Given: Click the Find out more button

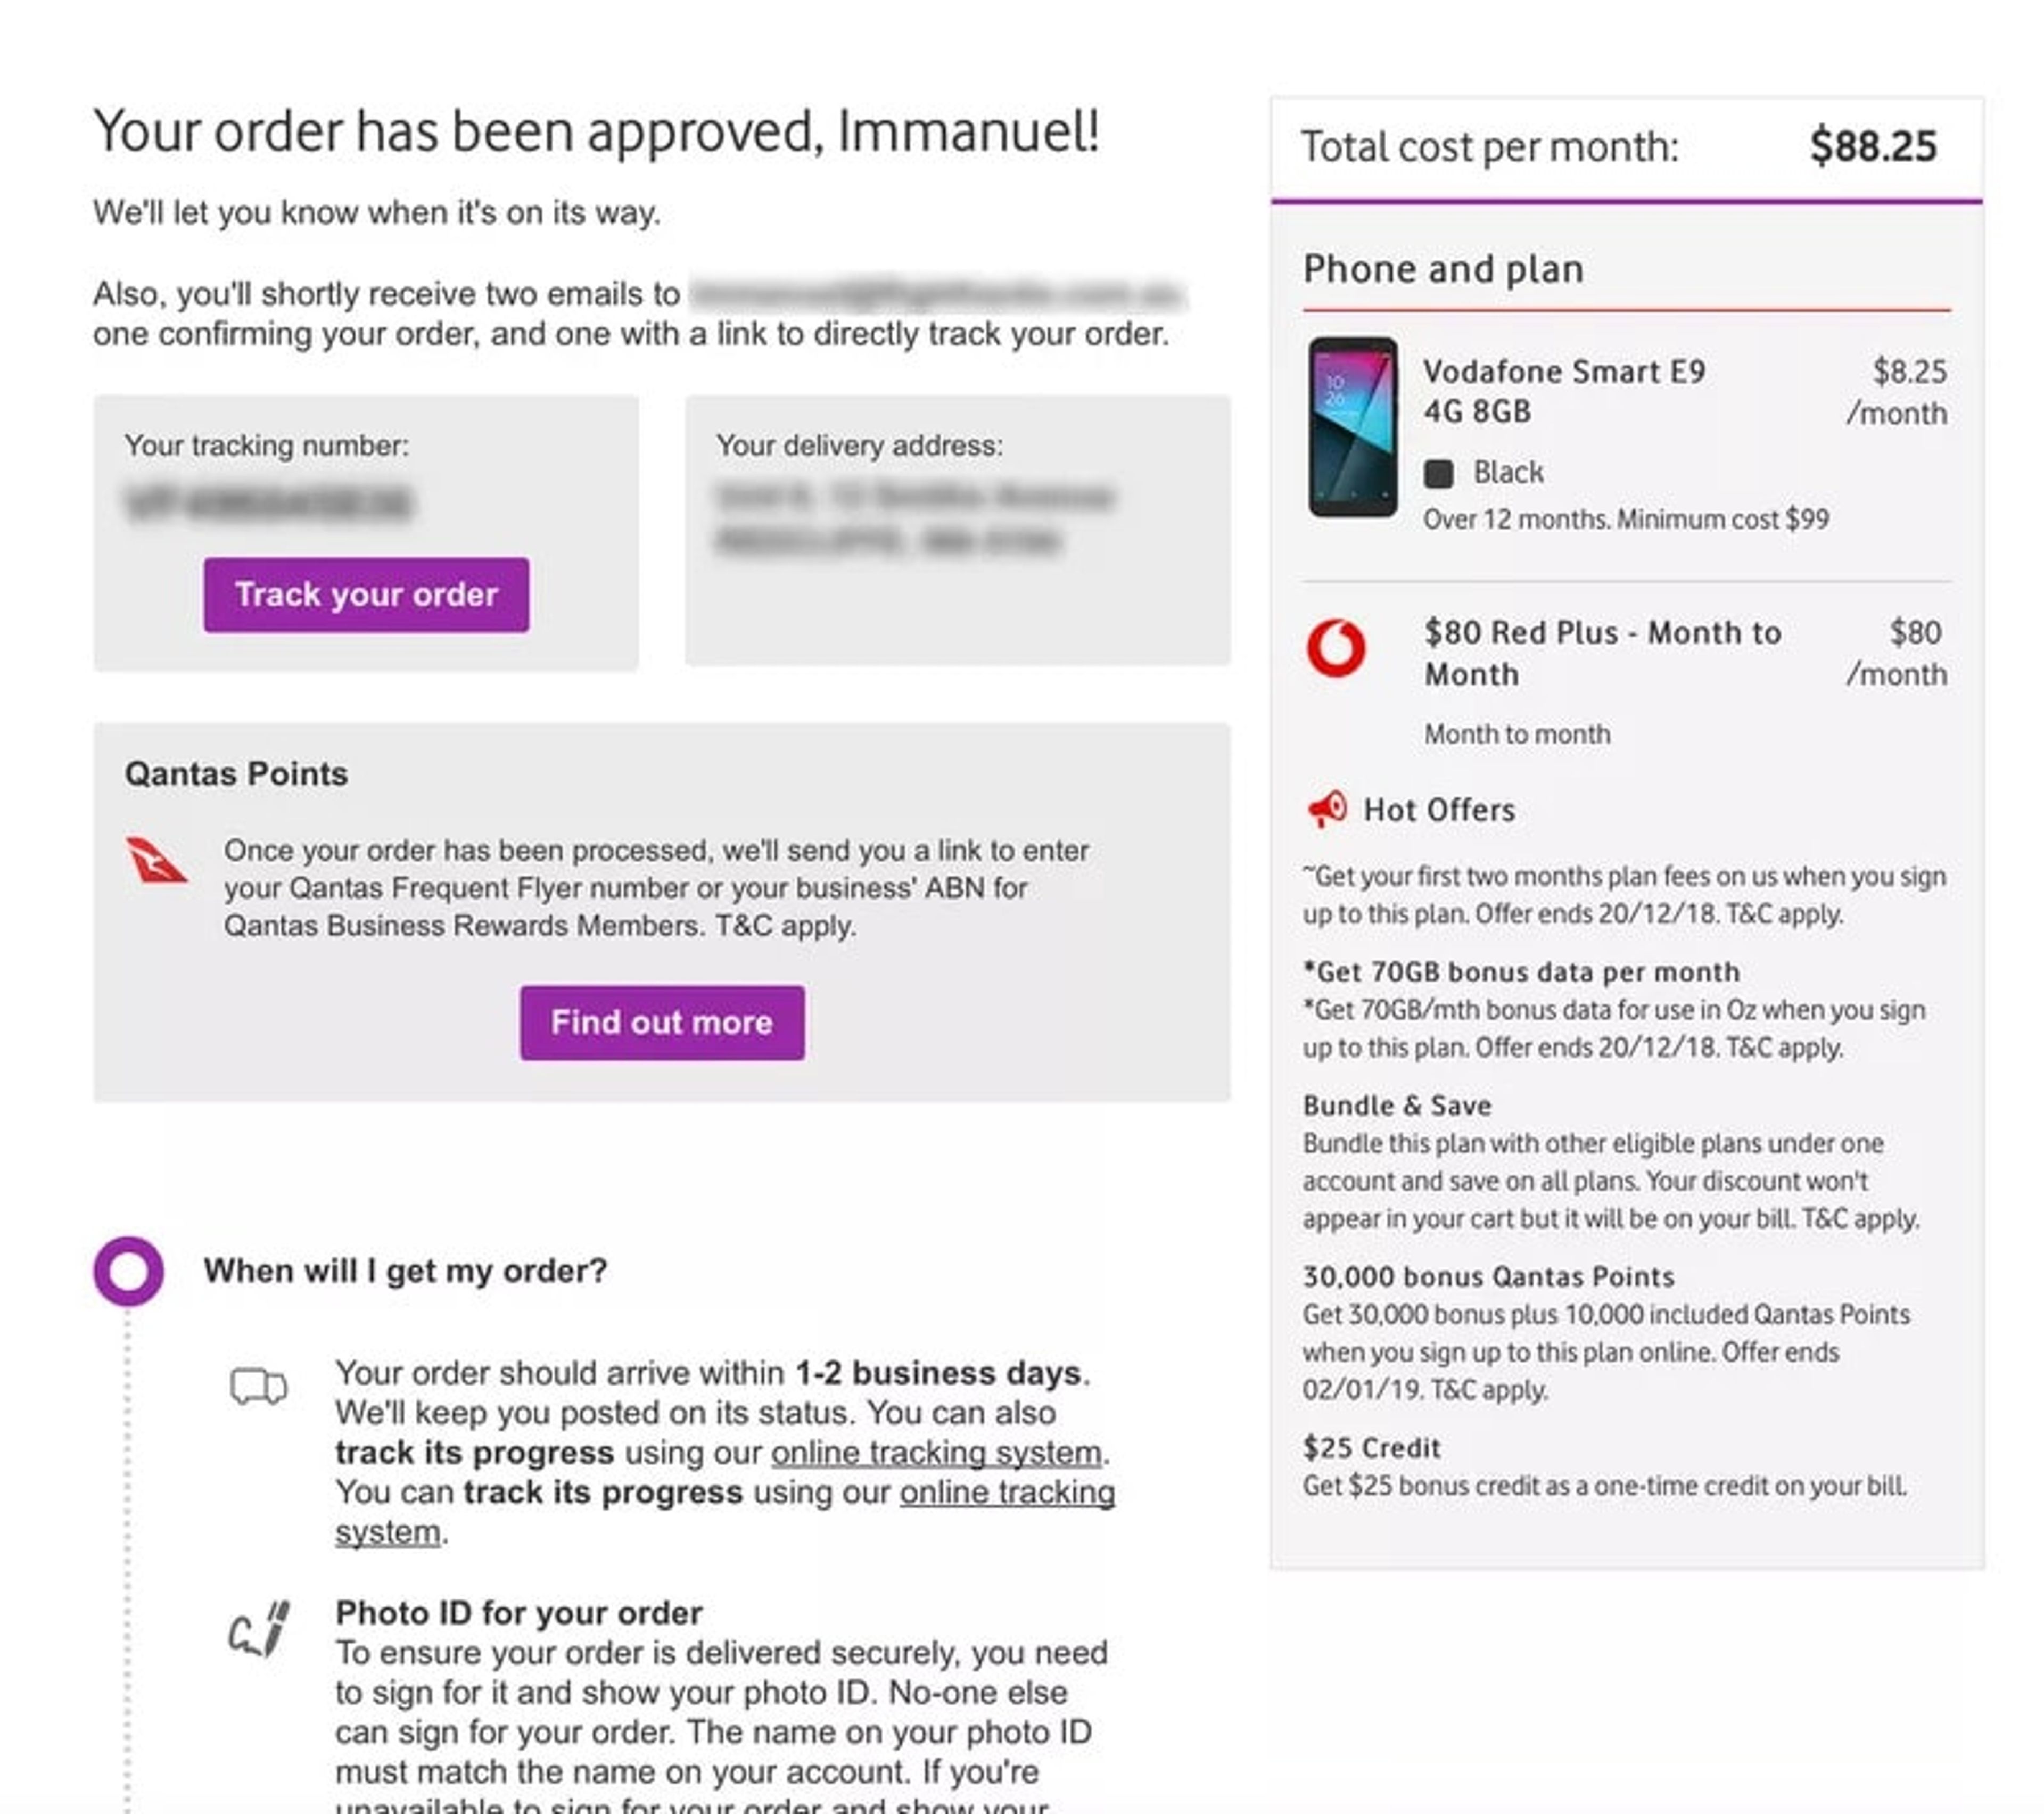Looking at the screenshot, I should (x=661, y=1023).
